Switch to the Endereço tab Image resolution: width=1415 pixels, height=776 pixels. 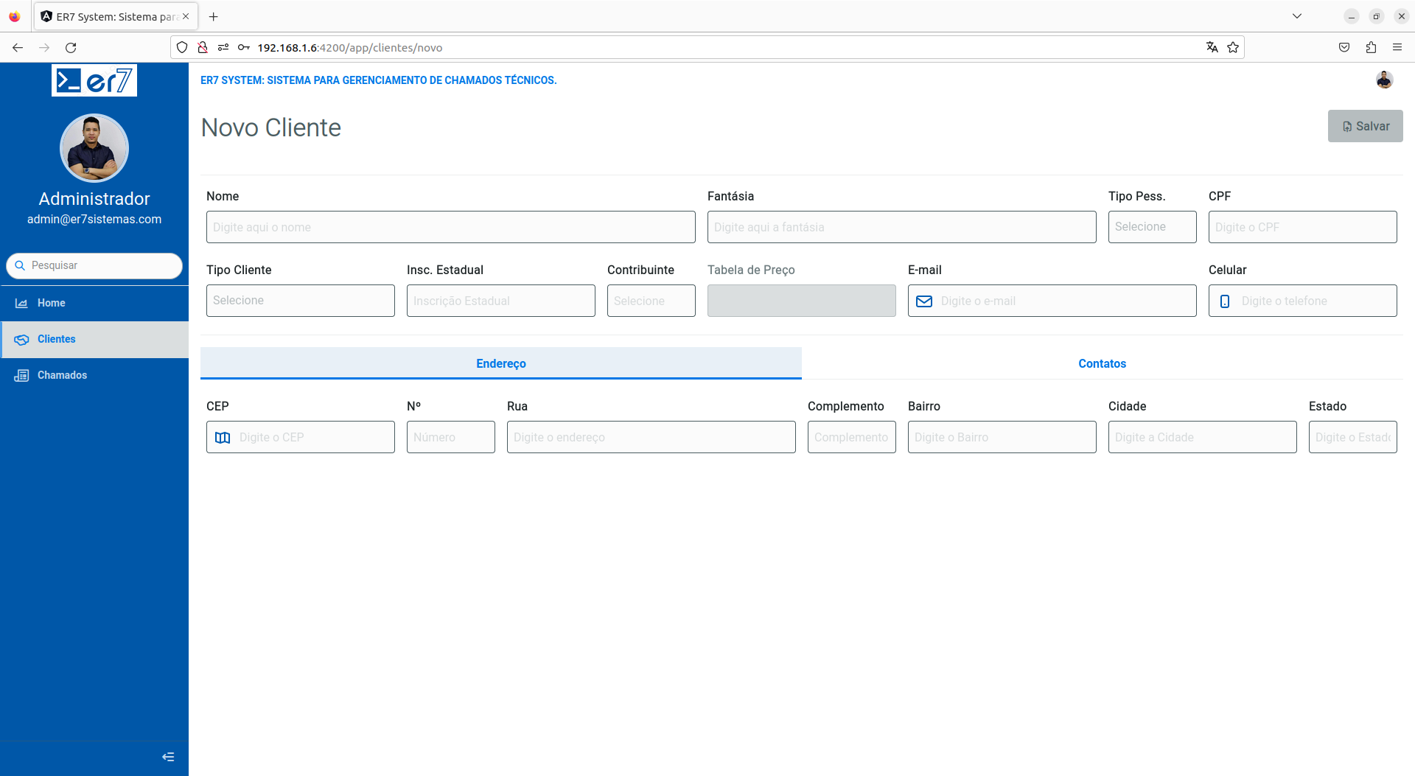coord(501,363)
